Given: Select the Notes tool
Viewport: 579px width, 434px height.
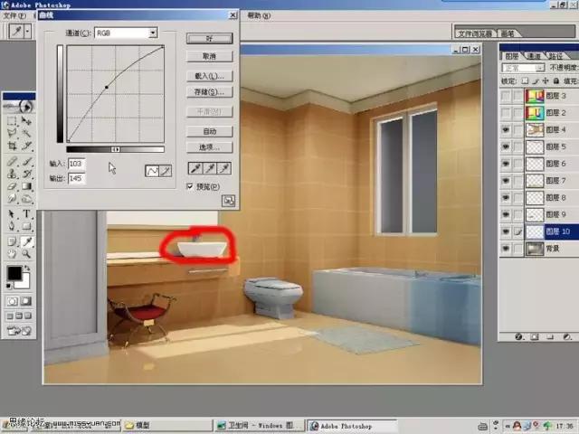Looking at the screenshot, I should [12, 241].
